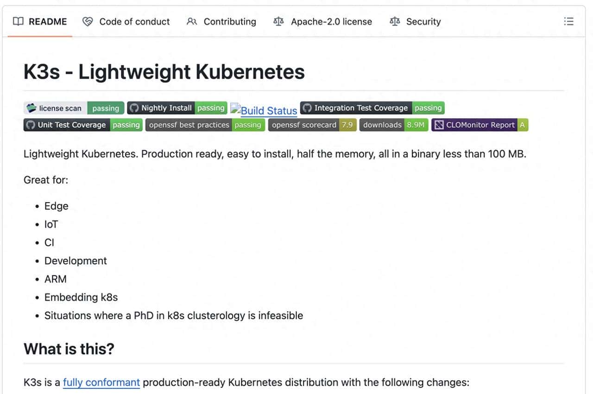Click the Code of conduct heart icon
The image size is (593, 394).
pos(88,21)
